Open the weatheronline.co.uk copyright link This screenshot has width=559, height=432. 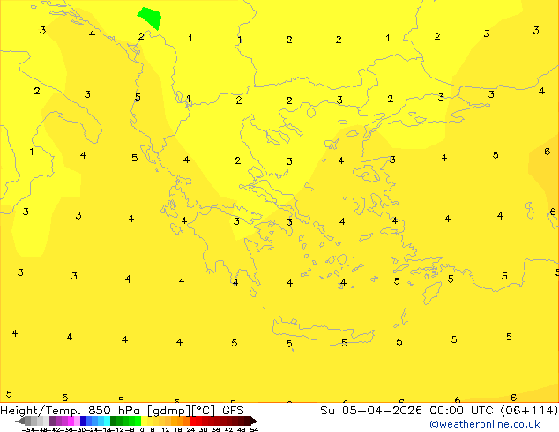pyautogui.click(x=485, y=424)
